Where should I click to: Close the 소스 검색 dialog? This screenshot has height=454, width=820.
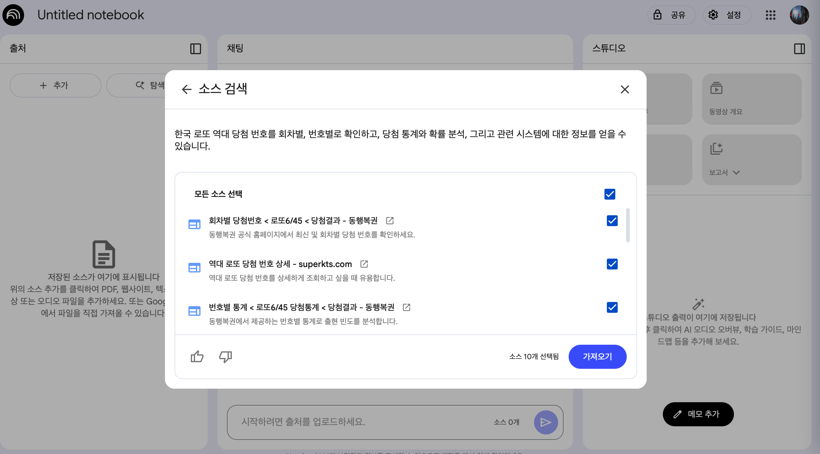625,89
